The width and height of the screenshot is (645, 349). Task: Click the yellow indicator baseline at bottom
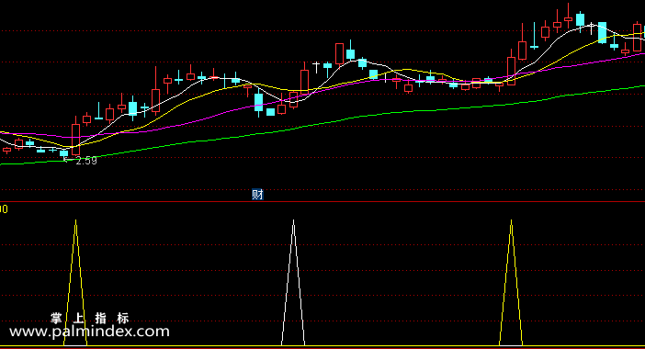click(x=322, y=346)
